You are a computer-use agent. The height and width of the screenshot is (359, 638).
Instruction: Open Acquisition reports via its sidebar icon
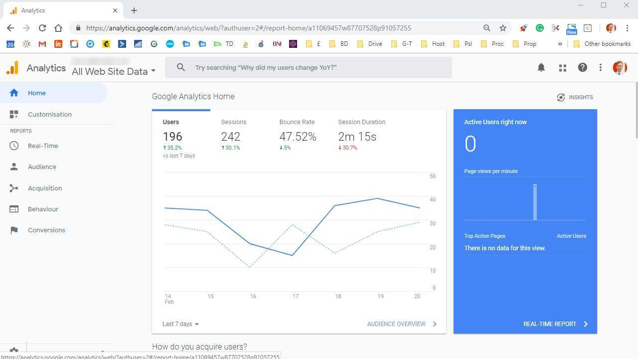[x=14, y=188]
